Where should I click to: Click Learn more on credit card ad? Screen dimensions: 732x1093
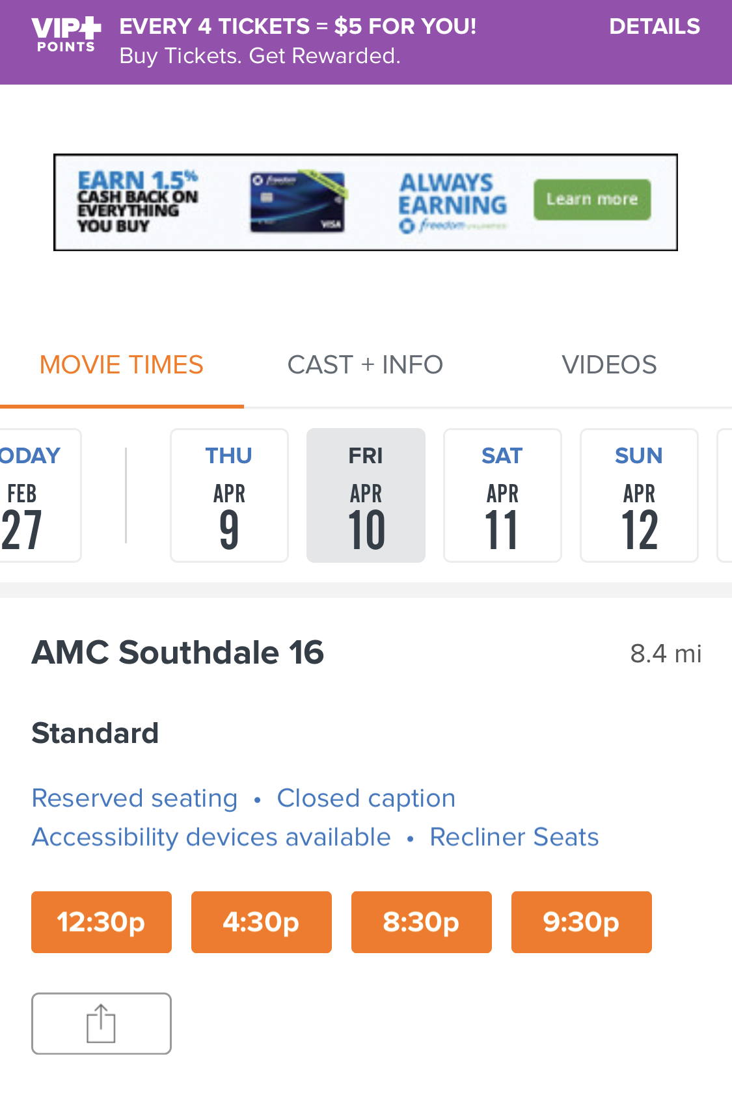[591, 200]
